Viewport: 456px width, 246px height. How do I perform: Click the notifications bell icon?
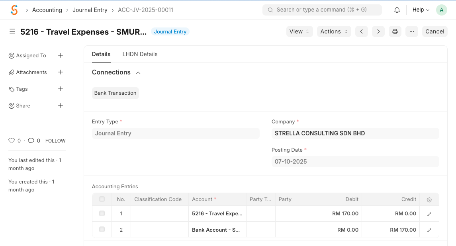click(397, 10)
